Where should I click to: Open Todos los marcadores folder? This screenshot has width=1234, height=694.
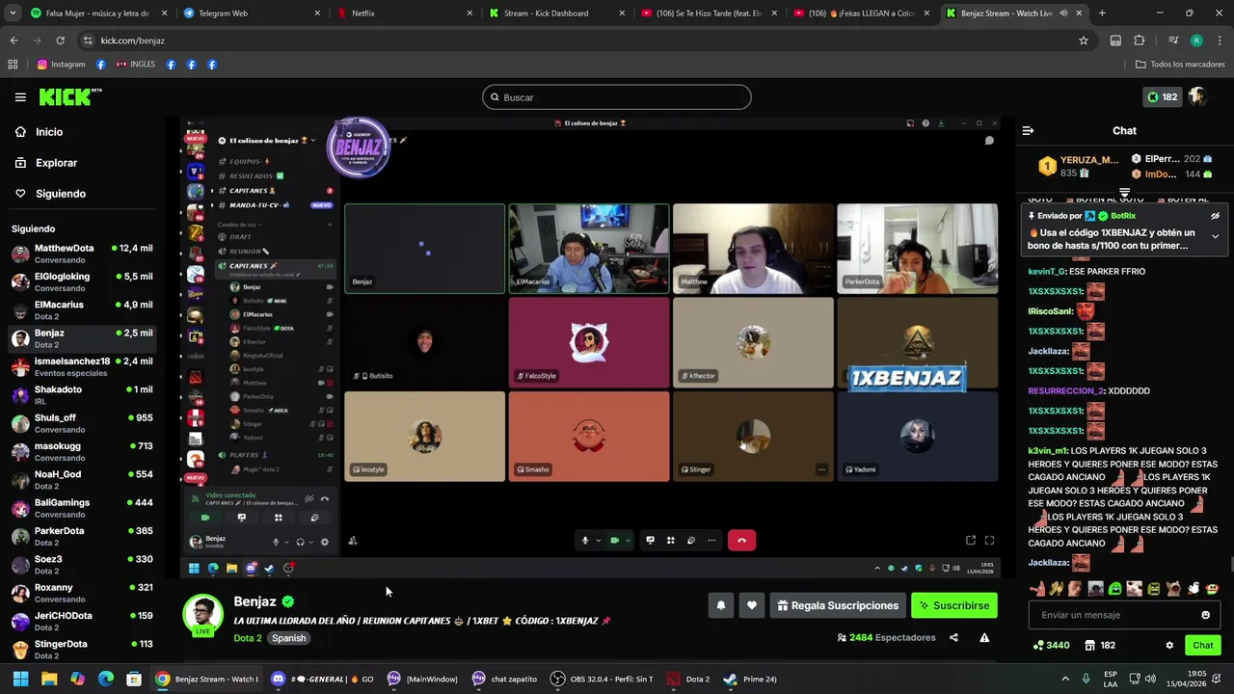click(x=1180, y=65)
